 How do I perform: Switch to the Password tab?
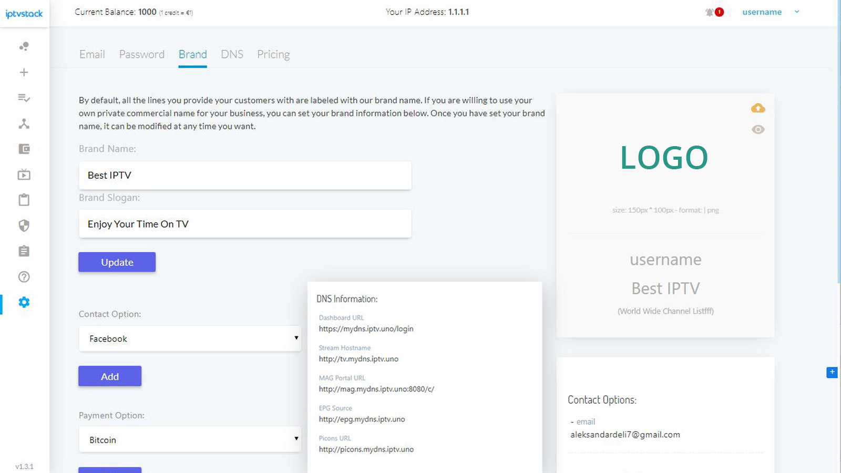tap(141, 54)
